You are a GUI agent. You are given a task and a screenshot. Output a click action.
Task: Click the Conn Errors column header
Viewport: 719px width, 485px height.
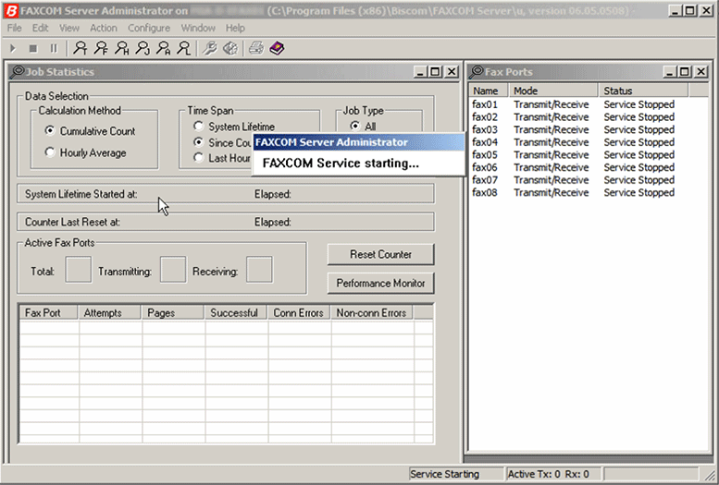[299, 313]
